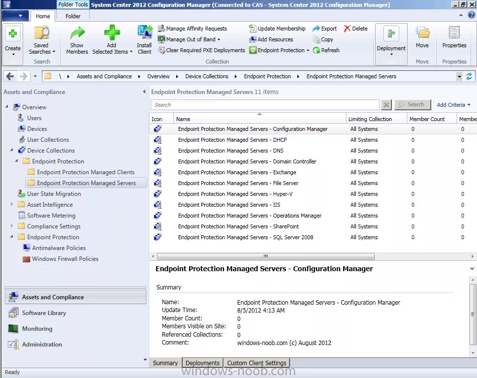Expand the Asset Intelligence node
This screenshot has width=477, height=378.
pos(12,204)
